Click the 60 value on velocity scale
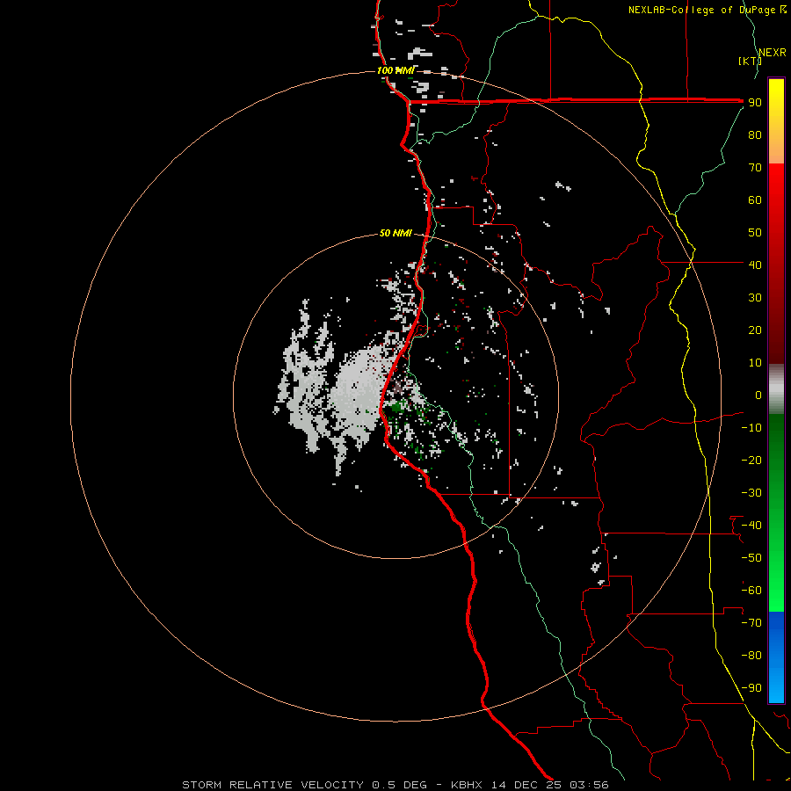This screenshot has height=791, width=791. [755, 200]
